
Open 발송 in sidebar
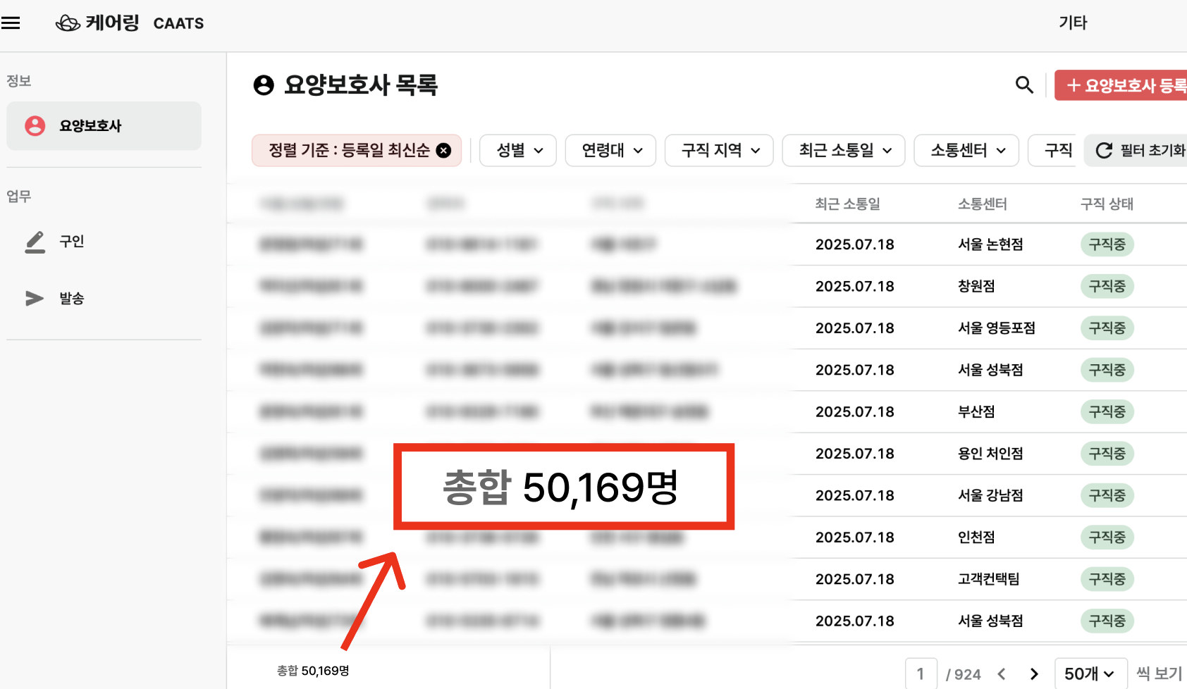[71, 298]
